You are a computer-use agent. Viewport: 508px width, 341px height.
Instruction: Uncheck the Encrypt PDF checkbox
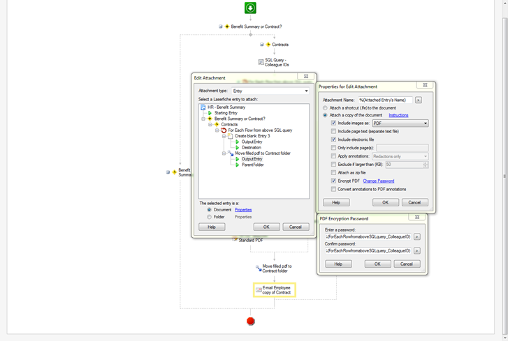334,181
